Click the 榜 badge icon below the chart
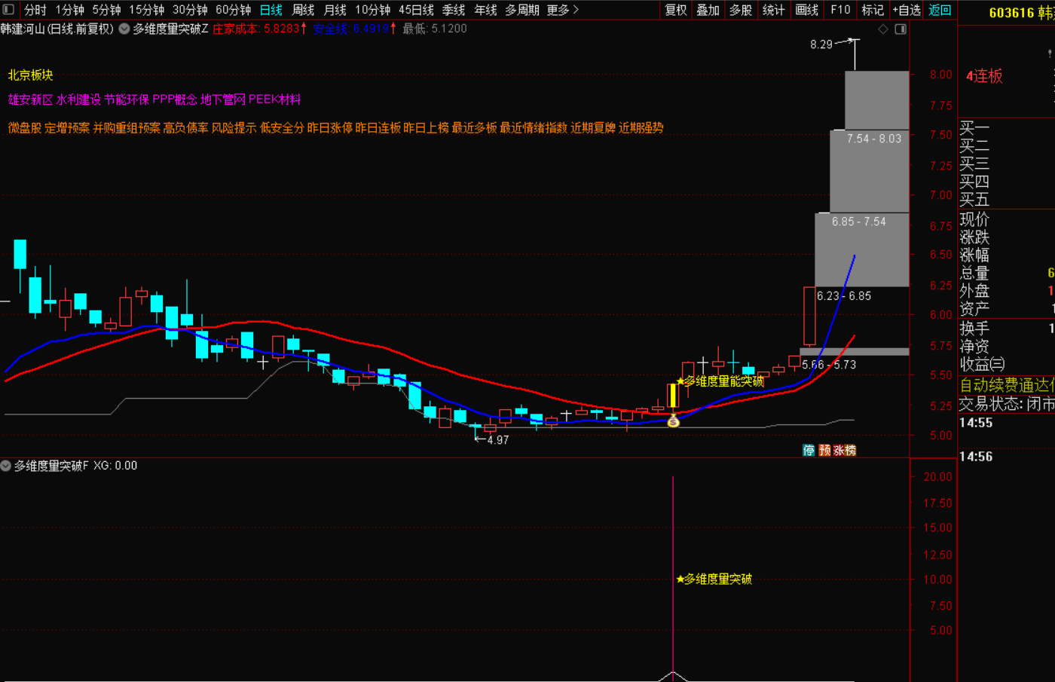1055x682 pixels. [850, 450]
